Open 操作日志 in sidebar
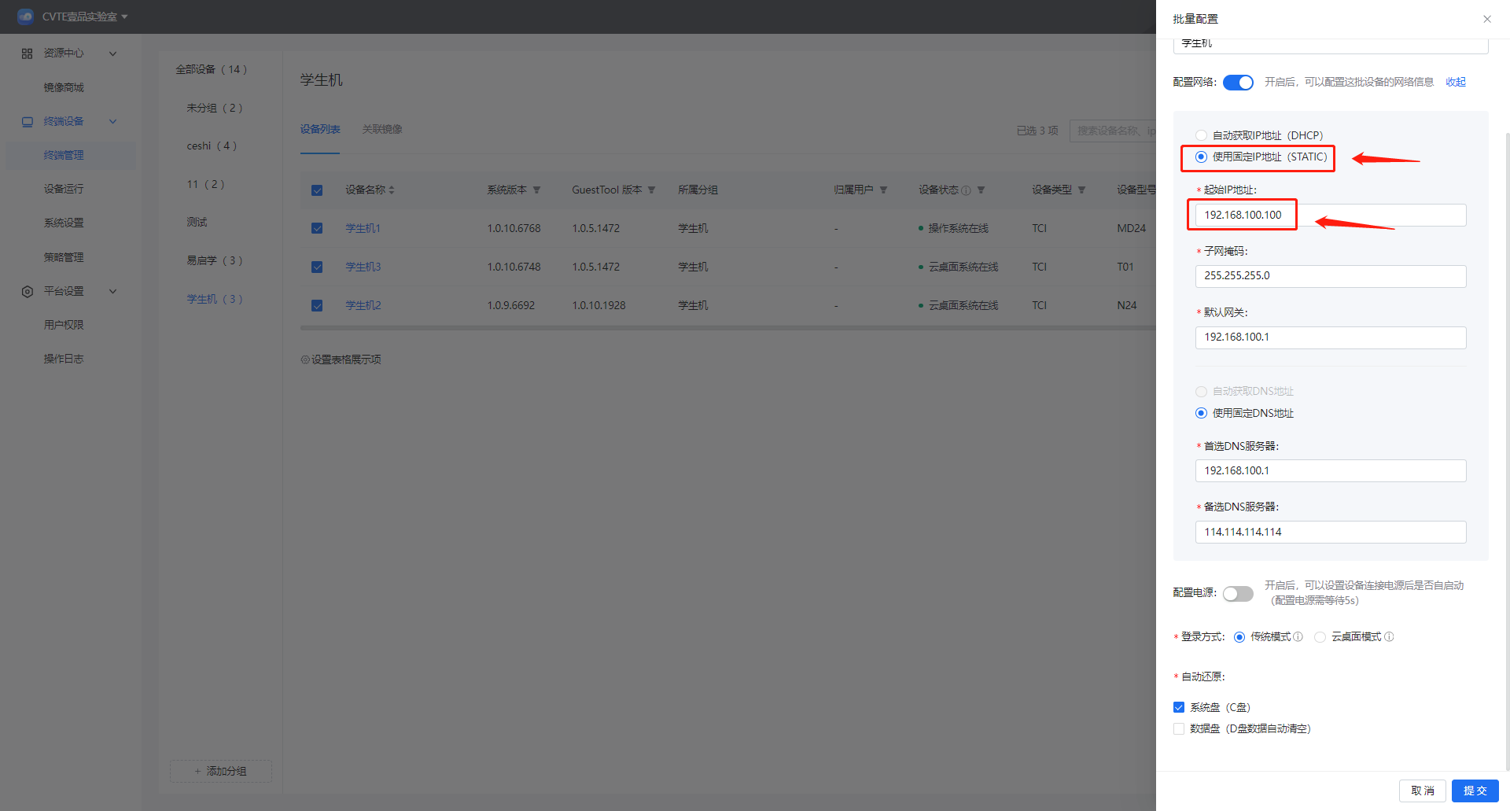Image resolution: width=1510 pixels, height=811 pixels. click(64, 359)
